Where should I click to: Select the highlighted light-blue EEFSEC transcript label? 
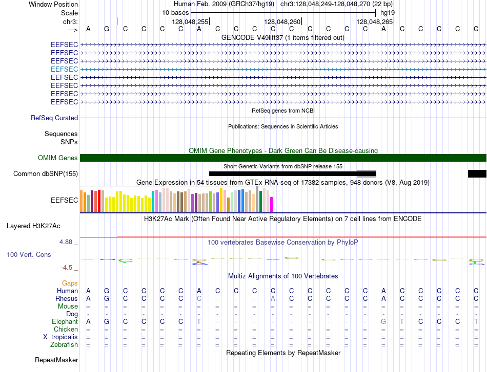64,69
